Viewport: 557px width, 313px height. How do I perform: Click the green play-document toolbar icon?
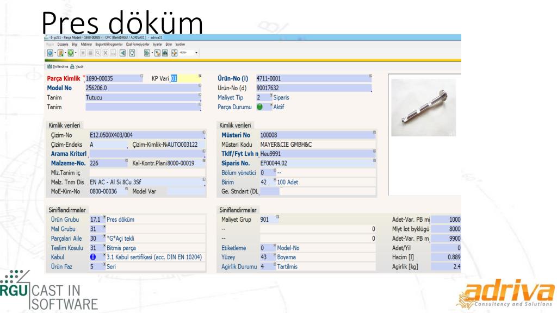point(147,53)
